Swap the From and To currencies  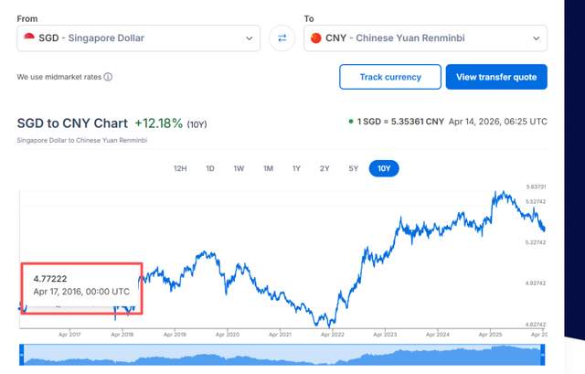282,37
